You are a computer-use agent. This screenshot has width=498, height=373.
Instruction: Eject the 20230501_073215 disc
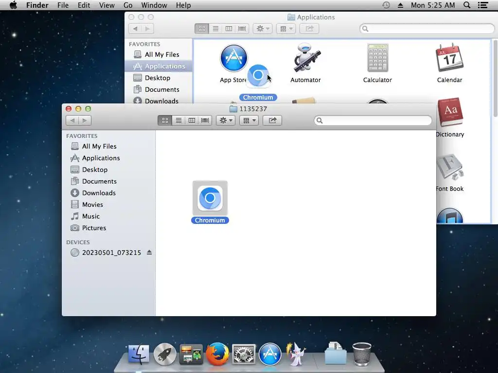pyautogui.click(x=149, y=253)
